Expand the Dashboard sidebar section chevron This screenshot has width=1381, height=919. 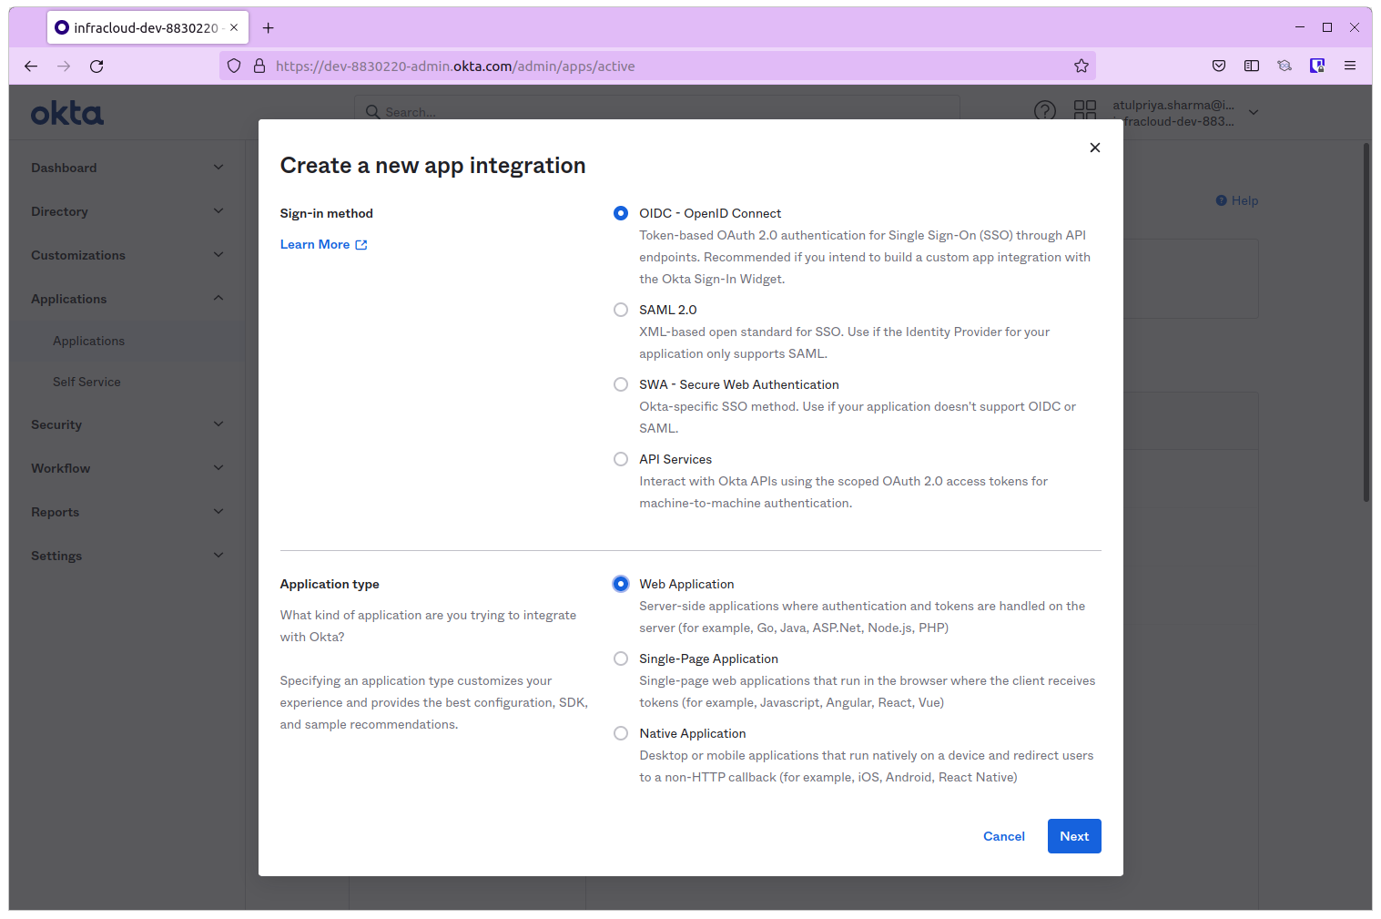[218, 167]
